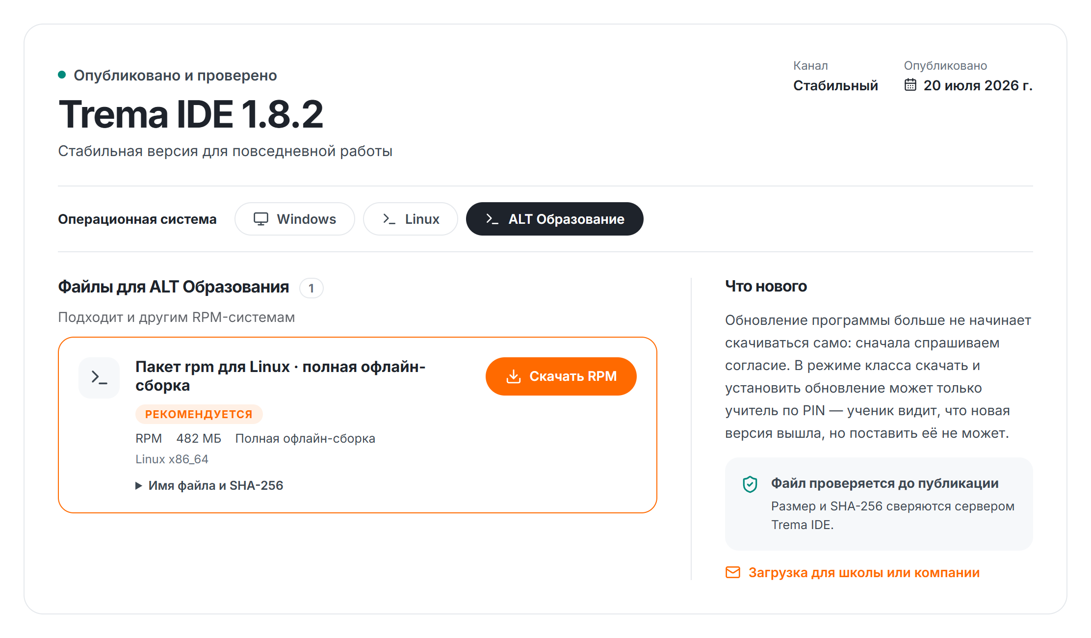Click the РЕКОМЕНДУЕТСЯ badge

point(199,414)
